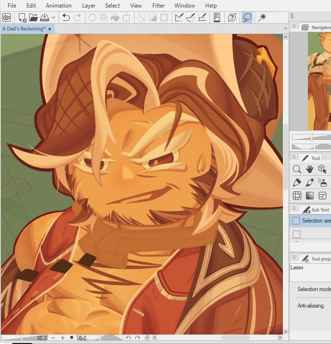This screenshot has height=344, width=331.
Task: Select the Selection area sub tool group
Action: pos(311,221)
